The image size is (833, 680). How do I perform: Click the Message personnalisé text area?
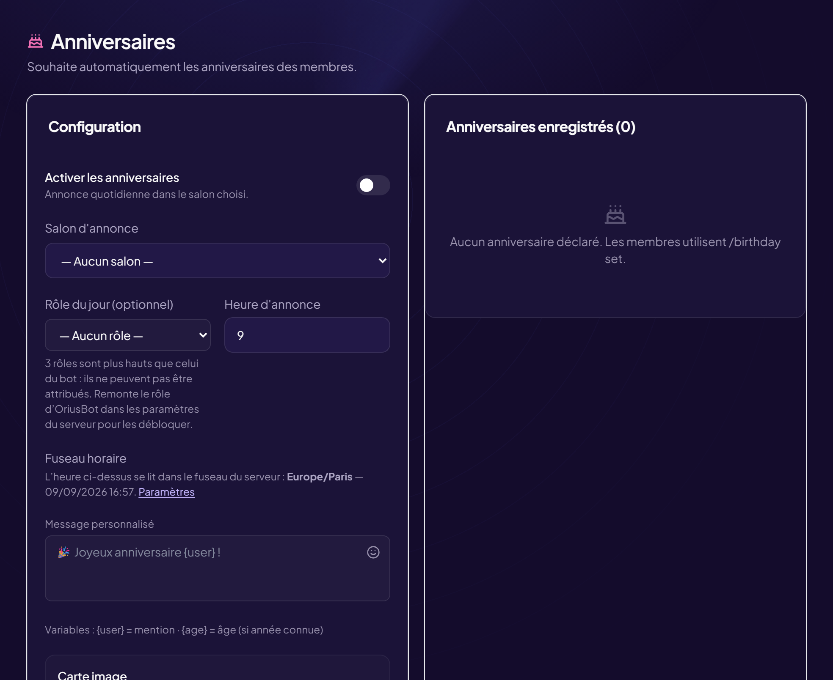pyautogui.click(x=217, y=568)
